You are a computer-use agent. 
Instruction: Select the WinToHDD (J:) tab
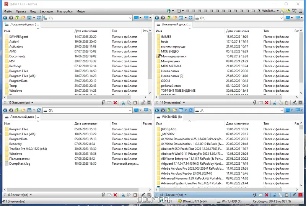[169, 117]
